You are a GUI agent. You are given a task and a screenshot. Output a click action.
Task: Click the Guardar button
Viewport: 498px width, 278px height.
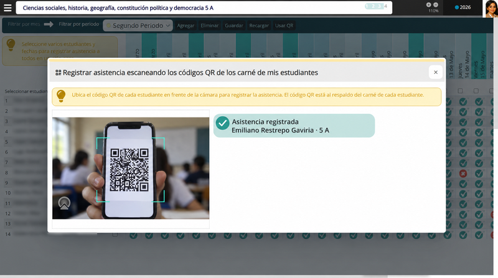pyautogui.click(x=234, y=25)
